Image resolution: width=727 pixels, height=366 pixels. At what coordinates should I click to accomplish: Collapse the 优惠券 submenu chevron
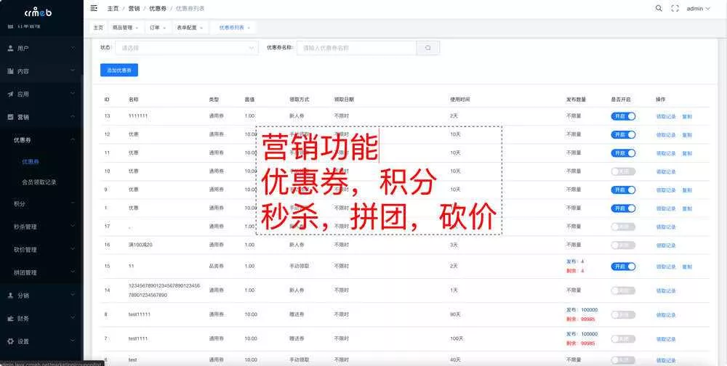click(73, 139)
